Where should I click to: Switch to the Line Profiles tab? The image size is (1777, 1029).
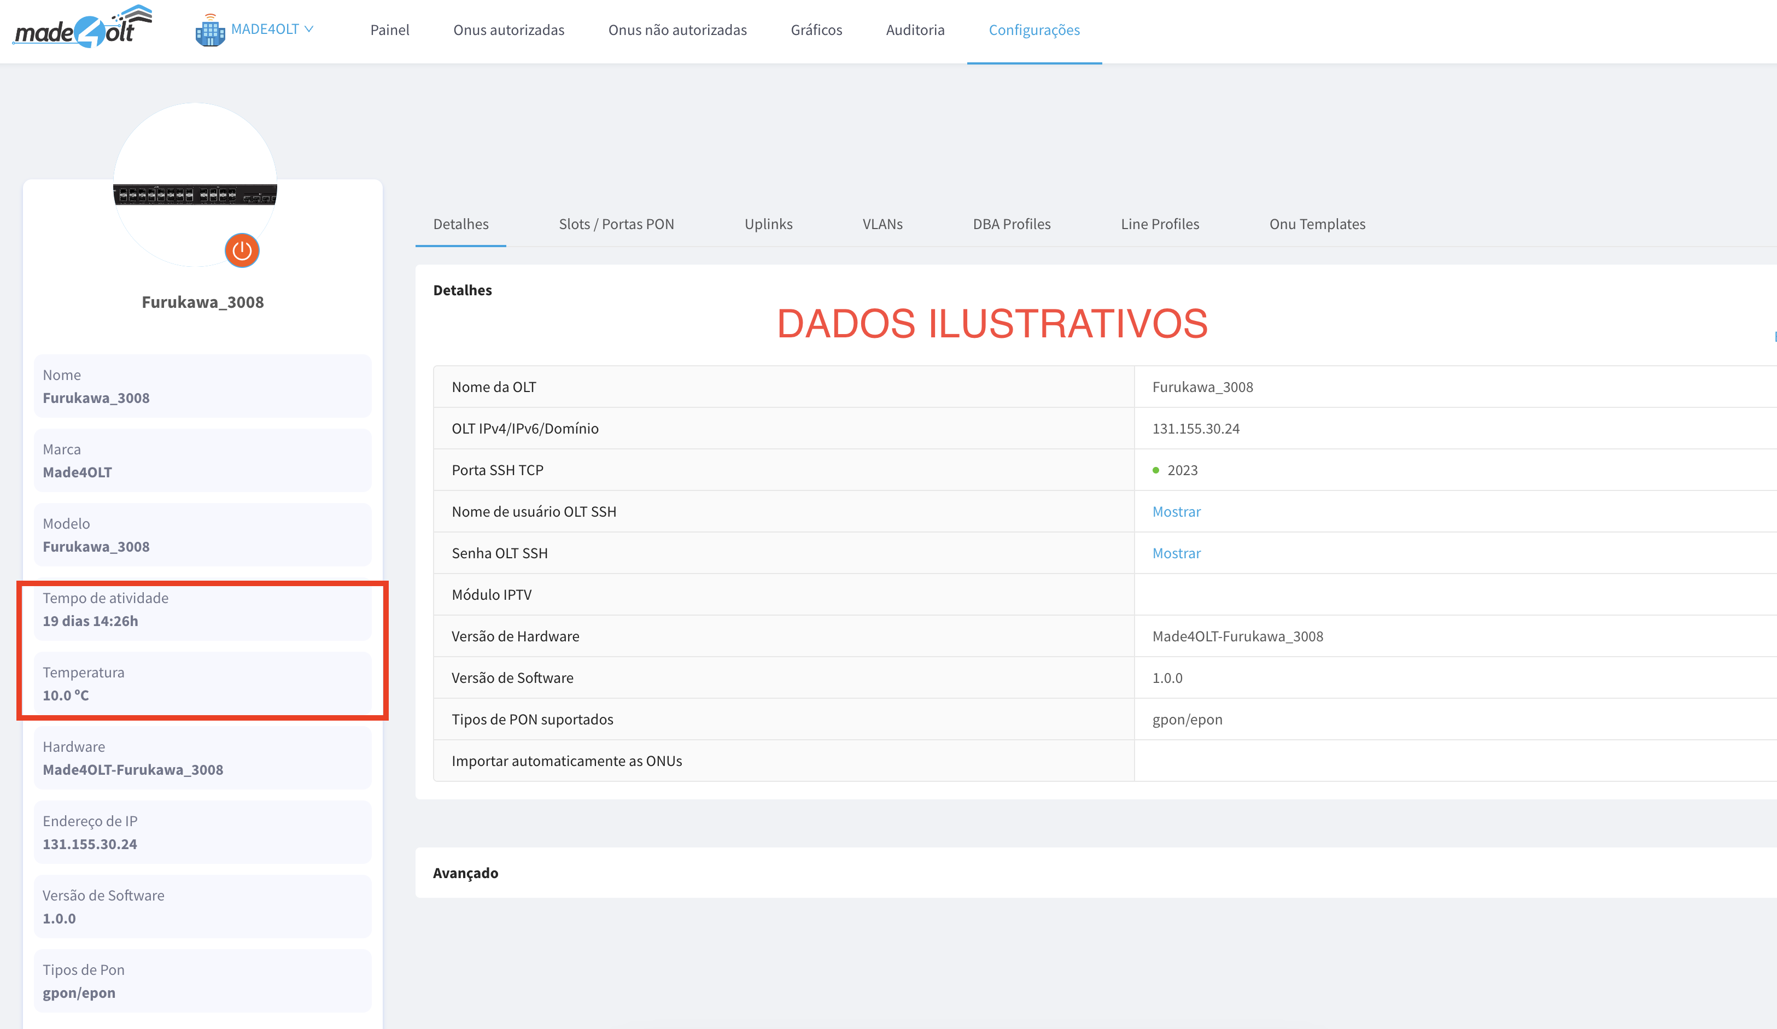(1159, 224)
